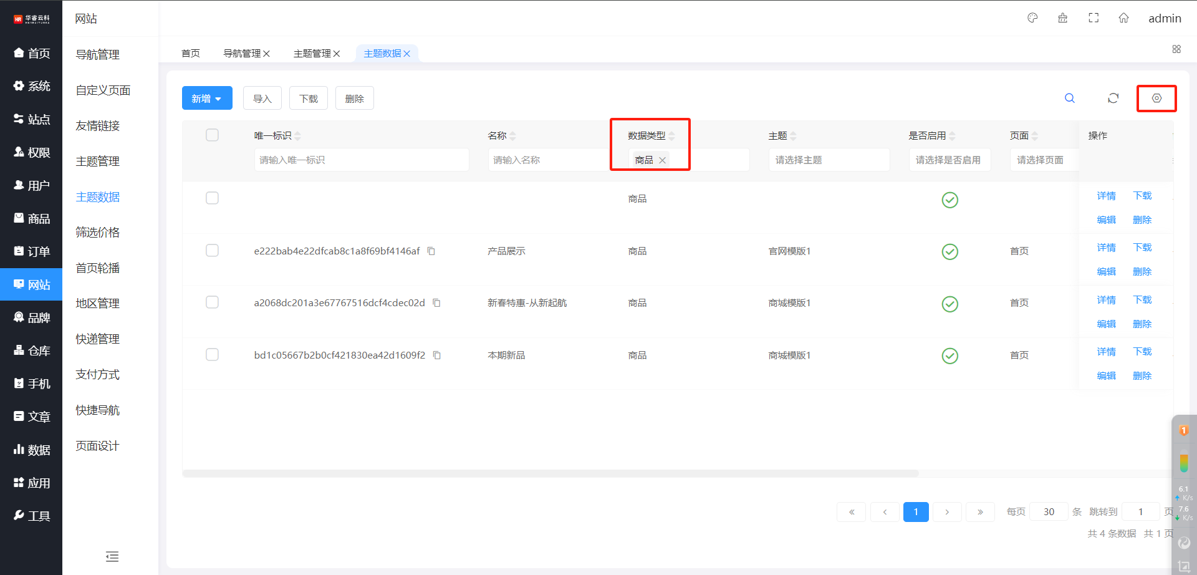Select all rows with header checkbox
The image size is (1197, 575).
click(212, 135)
